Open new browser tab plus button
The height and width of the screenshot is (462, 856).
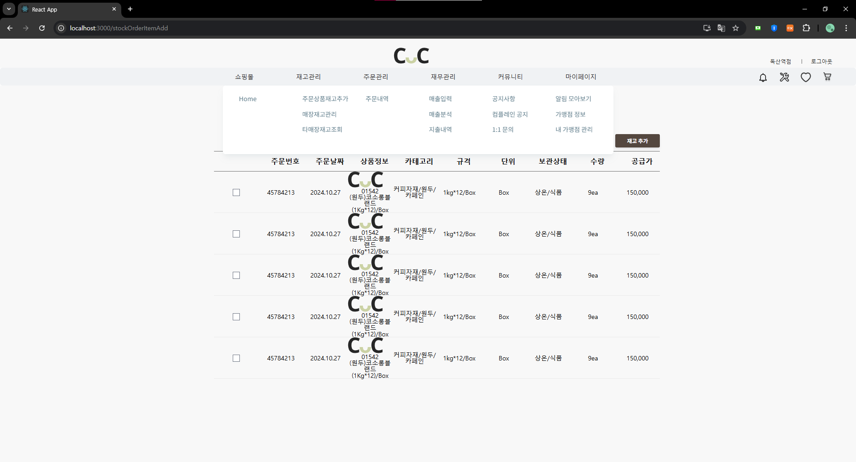click(x=130, y=9)
